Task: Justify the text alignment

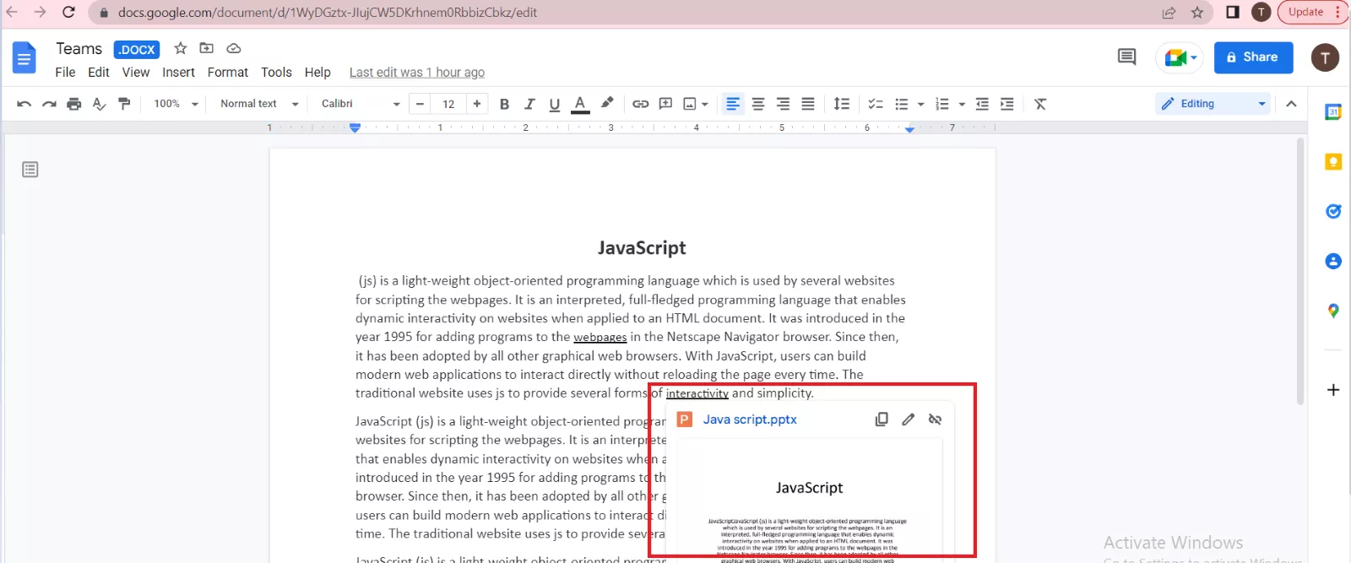Action: pos(808,104)
